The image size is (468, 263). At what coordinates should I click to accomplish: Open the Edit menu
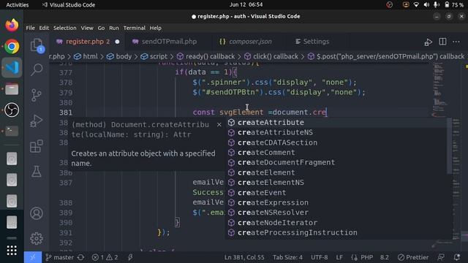pyautogui.click(x=44, y=28)
